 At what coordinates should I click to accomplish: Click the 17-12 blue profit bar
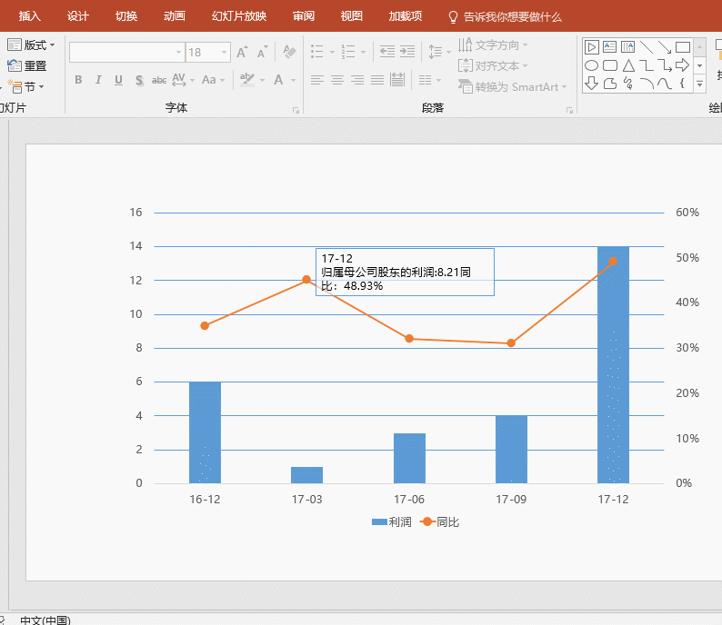(x=613, y=364)
